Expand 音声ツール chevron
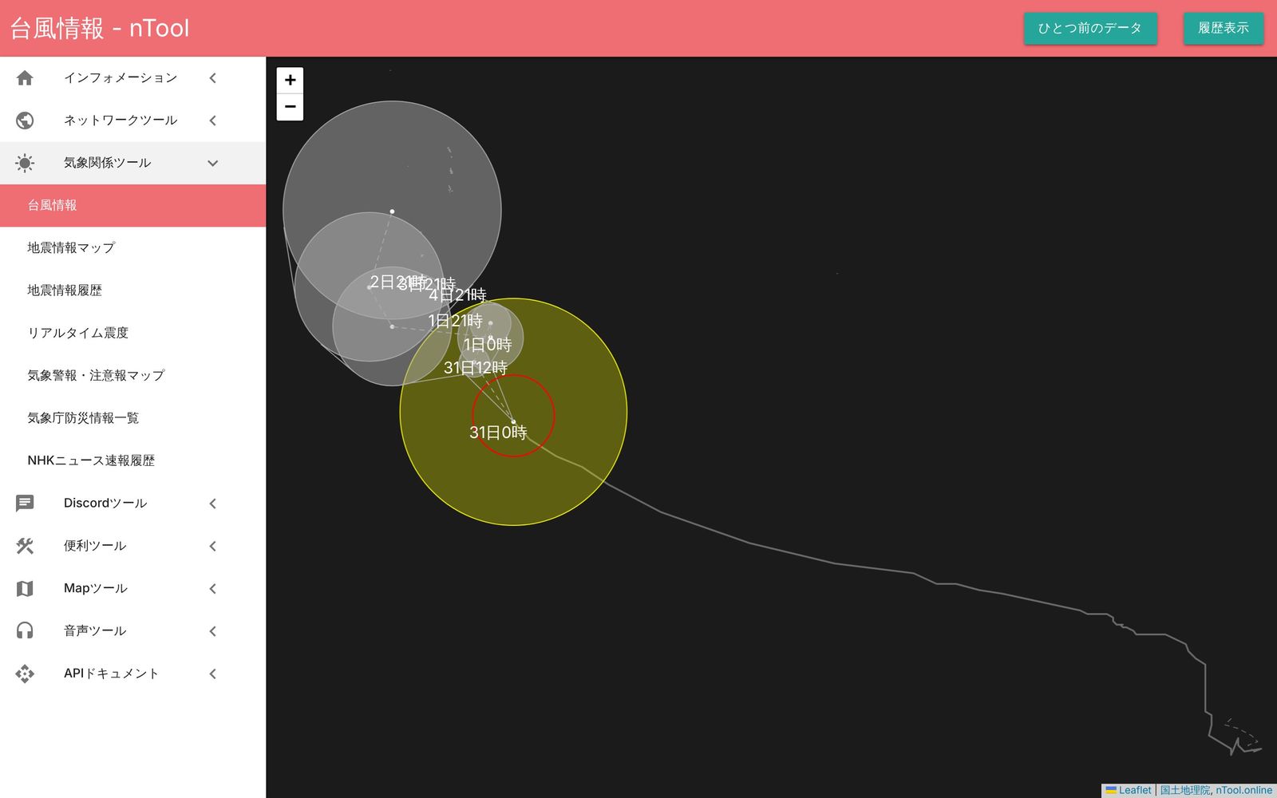 pos(213,631)
